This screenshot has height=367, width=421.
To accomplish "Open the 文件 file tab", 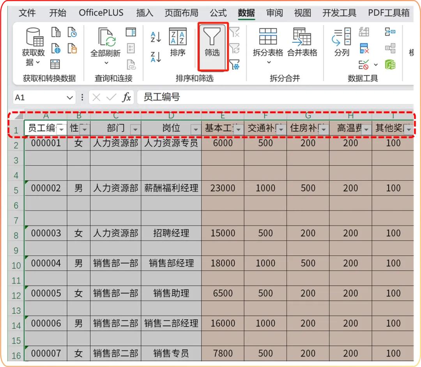I will [x=27, y=12].
